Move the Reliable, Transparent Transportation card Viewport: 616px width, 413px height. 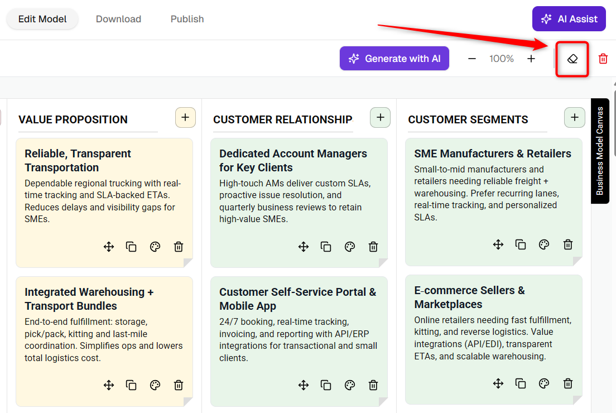(109, 247)
